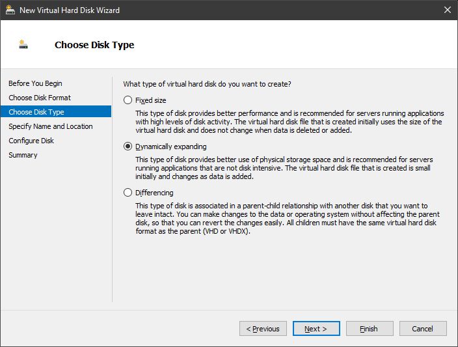This screenshot has height=347, width=458.
Task: Go to the Before You Begin step
Action: pyautogui.click(x=35, y=83)
